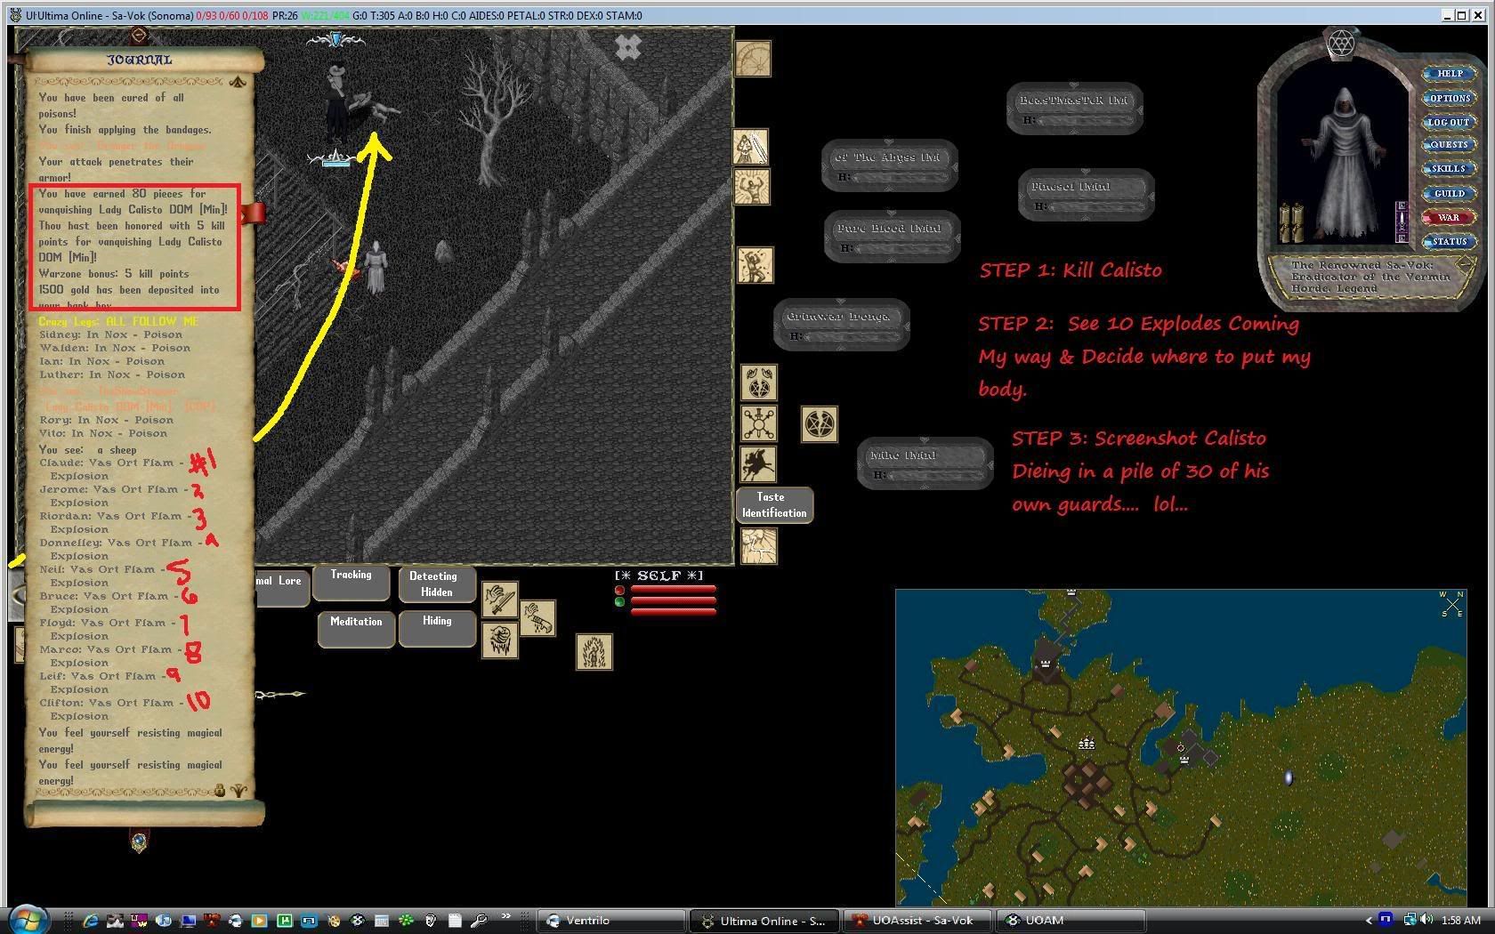Open Quests from the paperdoll
This screenshot has width=1495, height=934.
click(1450, 145)
